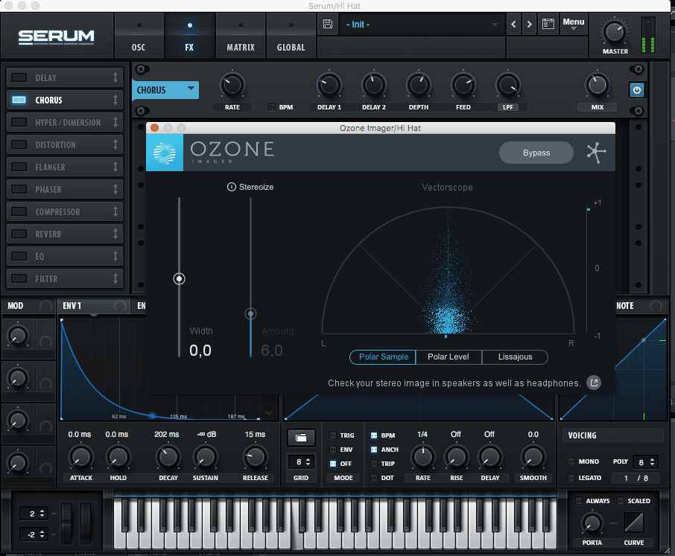Reorder the Distortion effect arrows

click(x=115, y=144)
